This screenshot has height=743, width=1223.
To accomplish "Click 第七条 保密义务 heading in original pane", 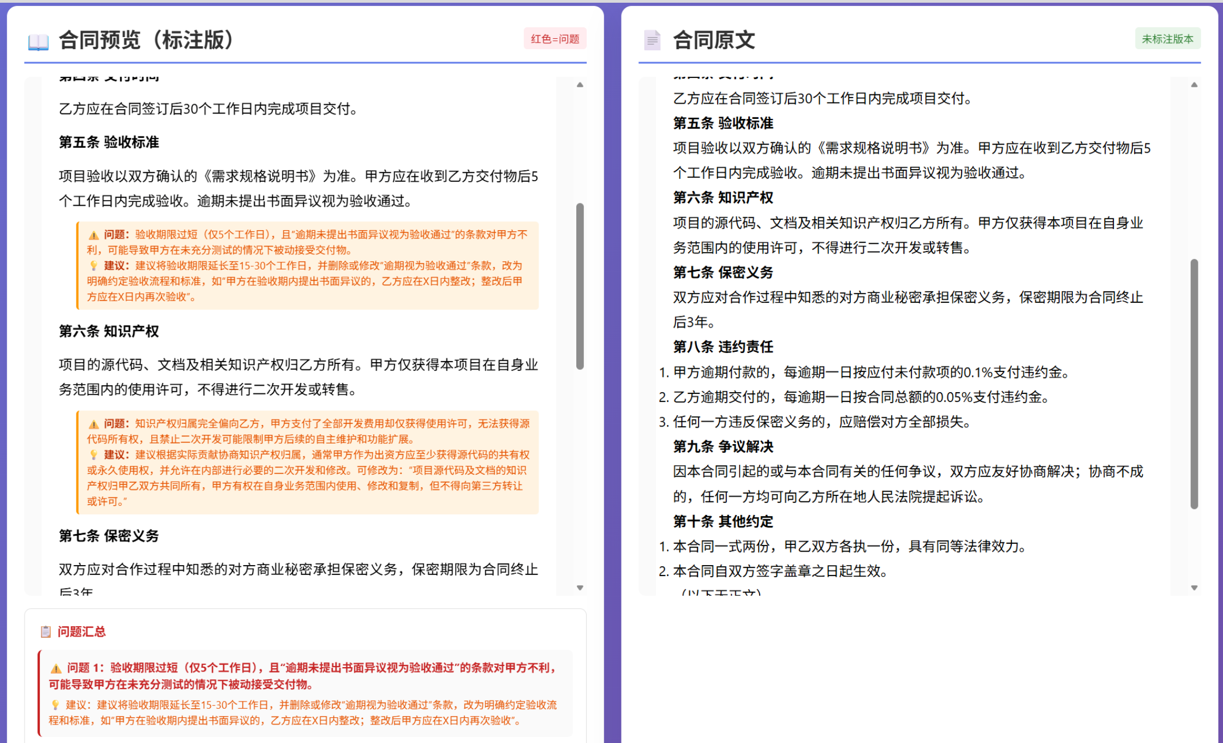I will pos(723,272).
